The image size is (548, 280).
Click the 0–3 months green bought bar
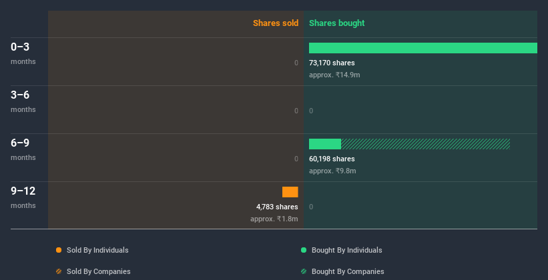point(423,48)
